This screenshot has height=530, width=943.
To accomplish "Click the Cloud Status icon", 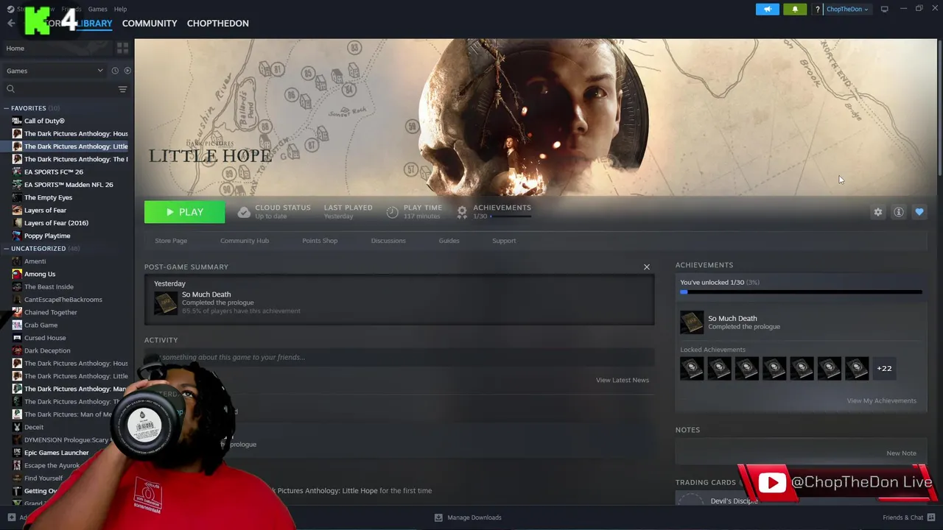I will coord(244,212).
